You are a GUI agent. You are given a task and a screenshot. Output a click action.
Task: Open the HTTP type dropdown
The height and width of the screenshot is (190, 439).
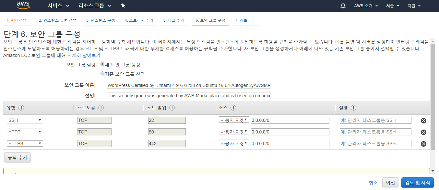25,132
